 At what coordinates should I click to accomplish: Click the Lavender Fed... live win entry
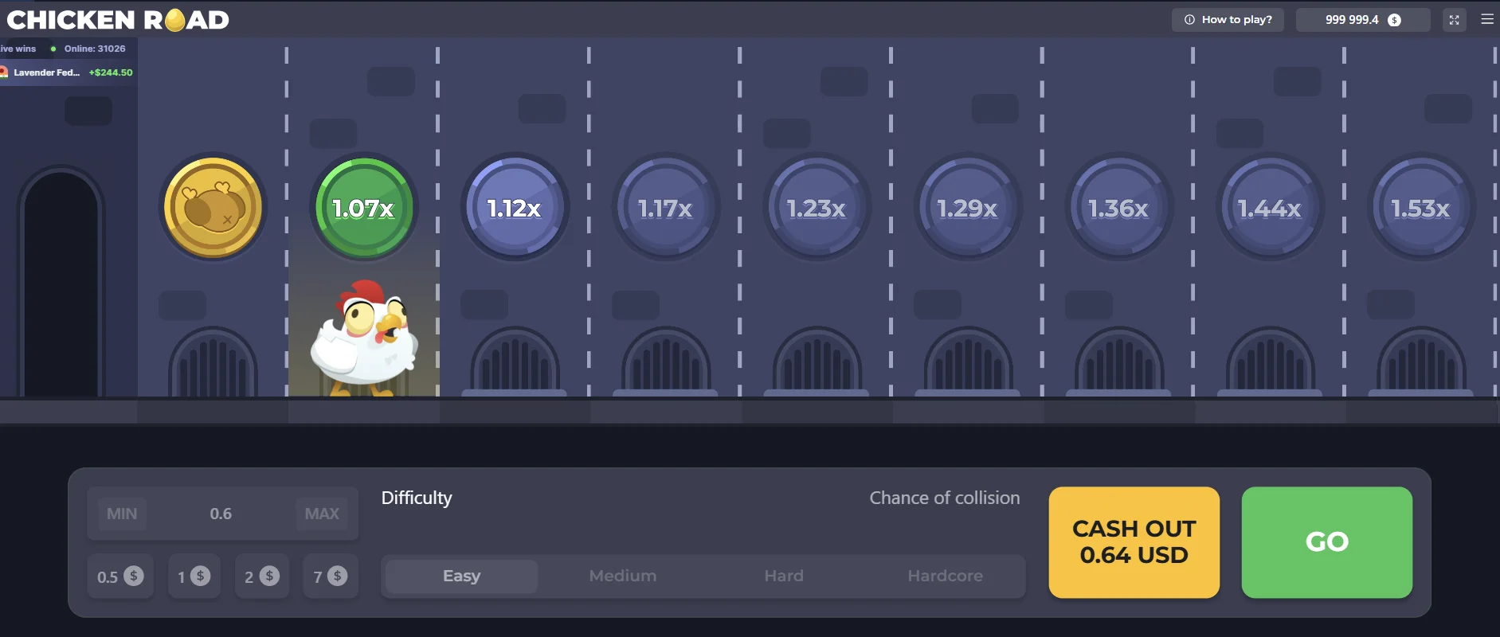coord(67,72)
